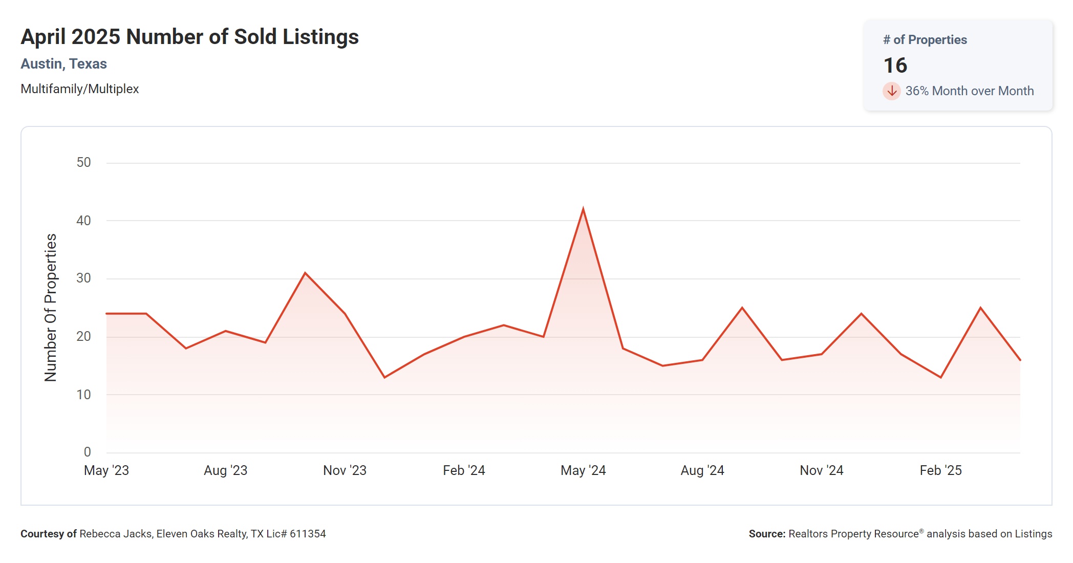Click the "Aug '24" x-axis label
Viewport: 1073px width, 563px height.
tap(702, 470)
